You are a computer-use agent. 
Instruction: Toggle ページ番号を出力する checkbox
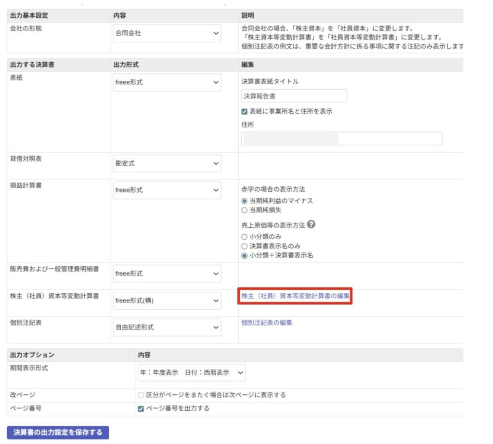141,409
